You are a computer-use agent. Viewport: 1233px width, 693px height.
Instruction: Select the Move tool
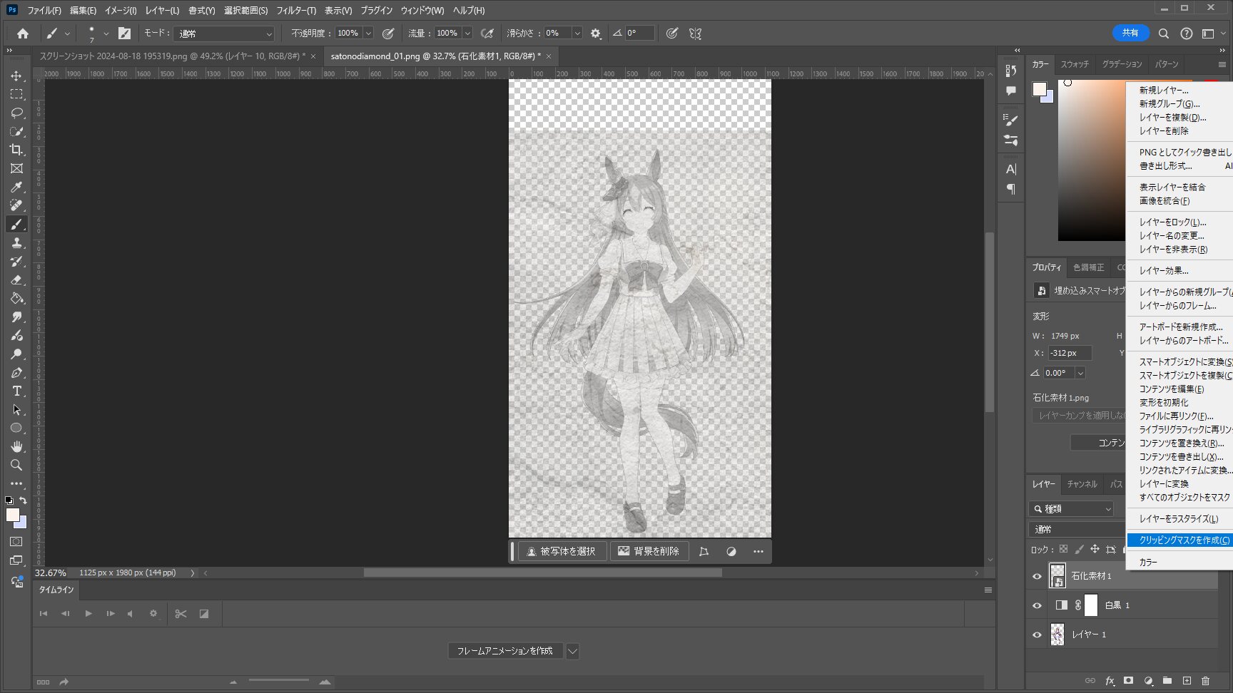16,76
